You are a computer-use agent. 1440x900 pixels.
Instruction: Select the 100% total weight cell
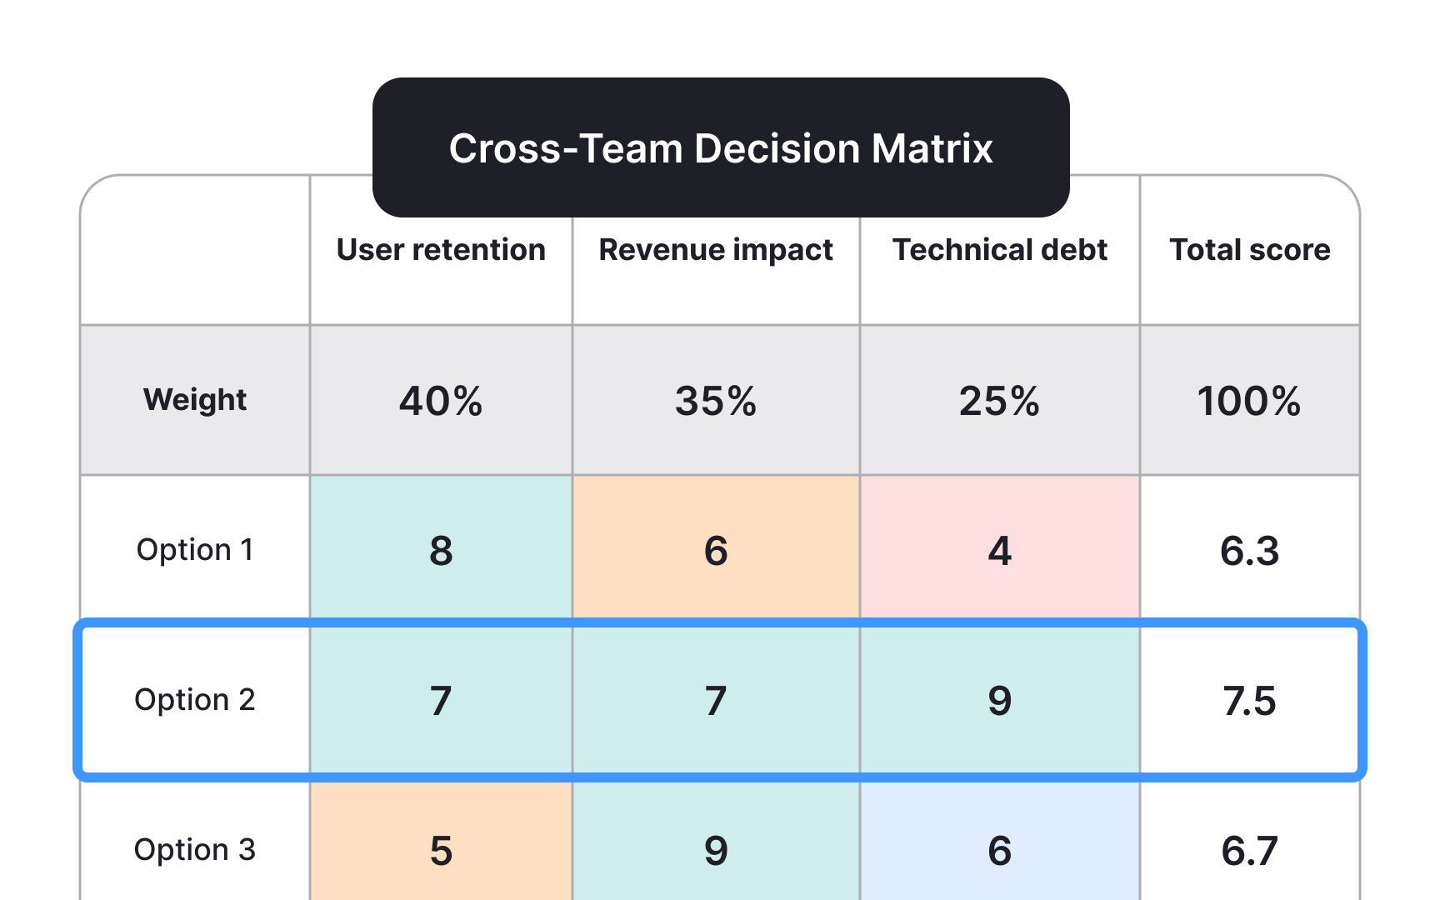click(1249, 401)
